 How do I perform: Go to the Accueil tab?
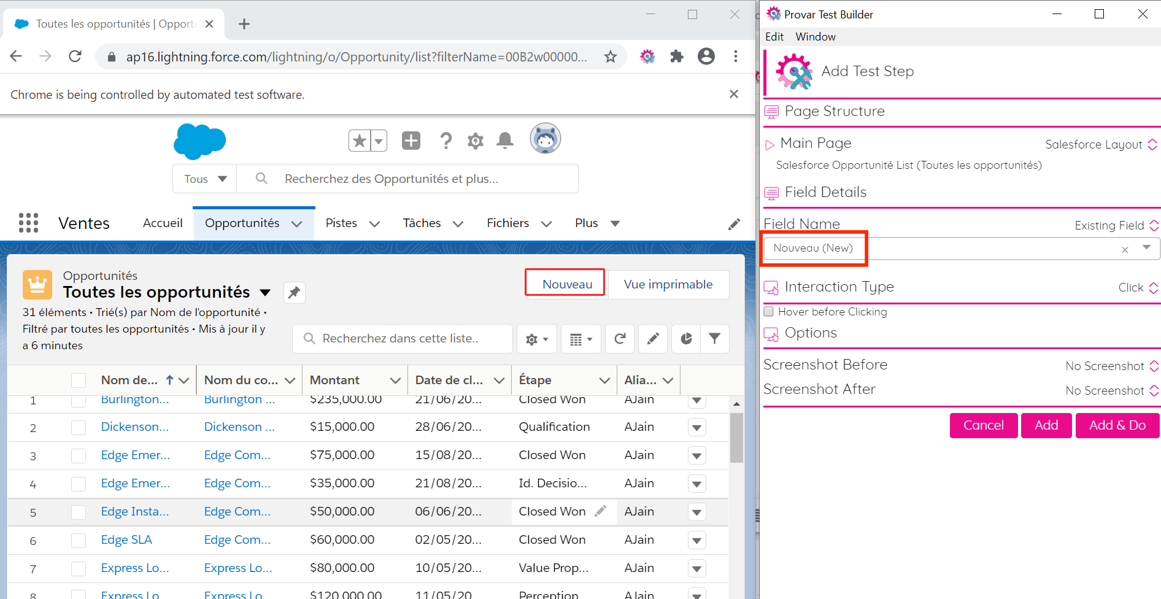tap(163, 223)
